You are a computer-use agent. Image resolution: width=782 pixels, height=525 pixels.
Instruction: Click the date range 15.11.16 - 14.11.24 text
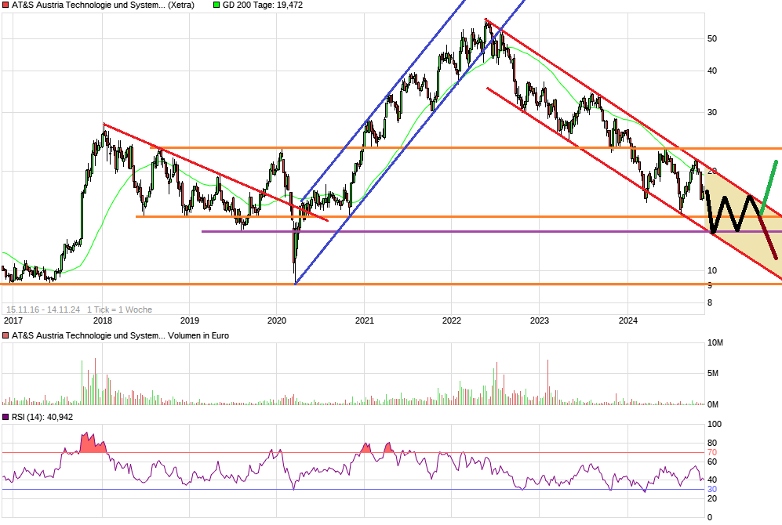(42, 310)
